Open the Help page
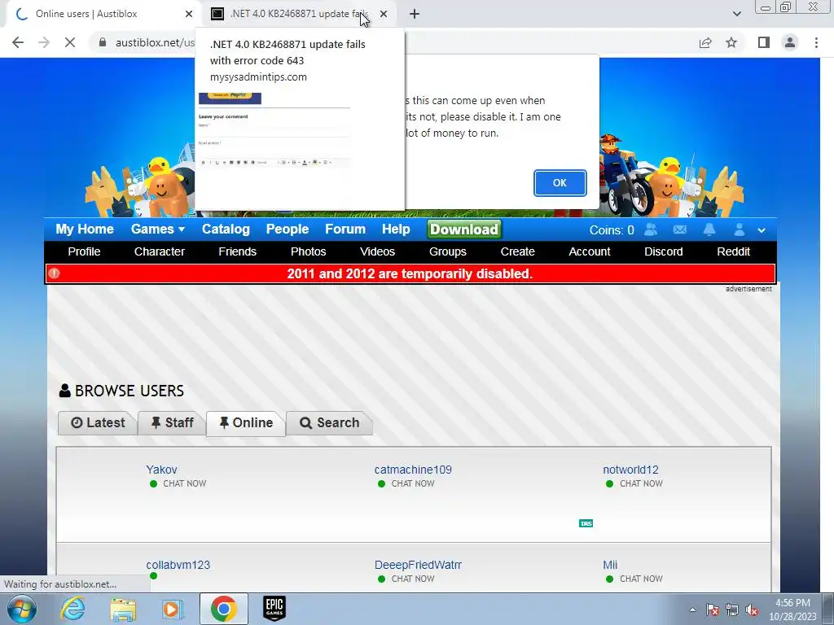Viewport: 834px width, 625px height. (396, 229)
